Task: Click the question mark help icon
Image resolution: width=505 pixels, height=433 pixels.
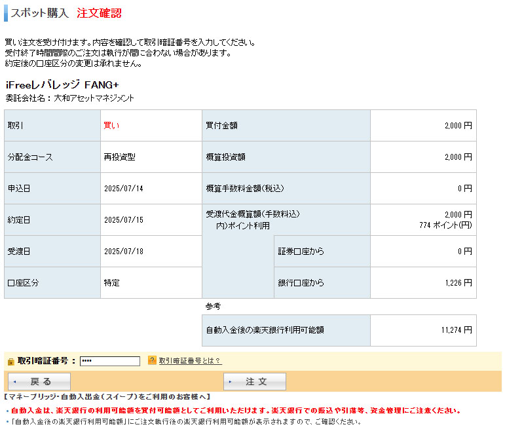Action: (152, 360)
